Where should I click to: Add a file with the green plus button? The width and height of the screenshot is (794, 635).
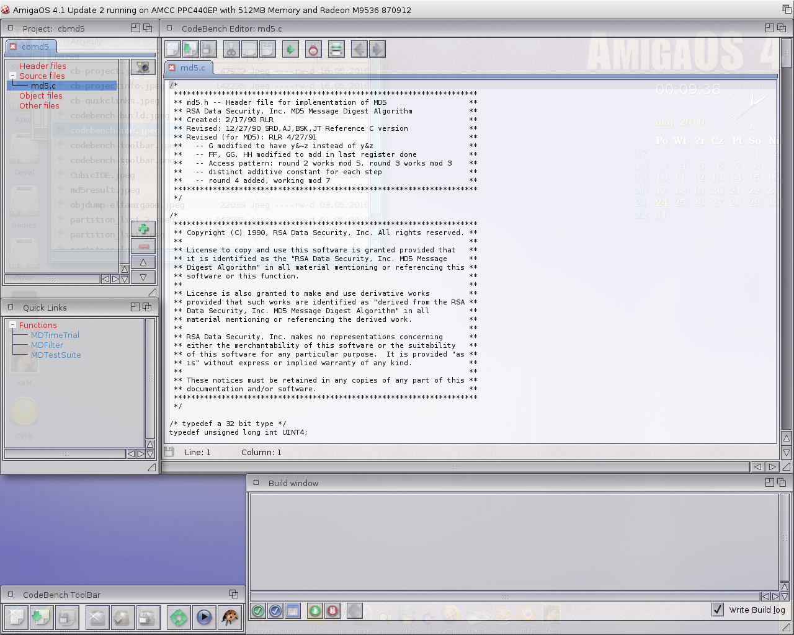tap(143, 229)
